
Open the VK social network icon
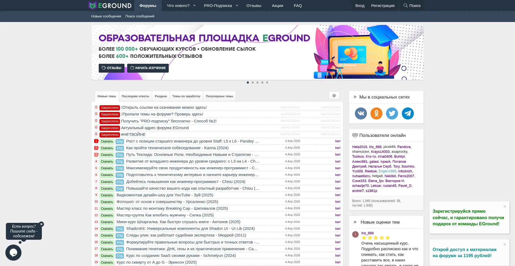(361, 113)
